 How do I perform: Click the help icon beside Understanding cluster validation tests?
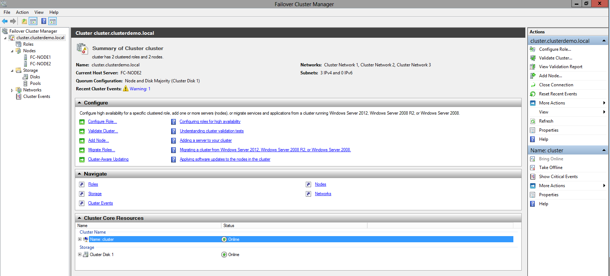174,131
